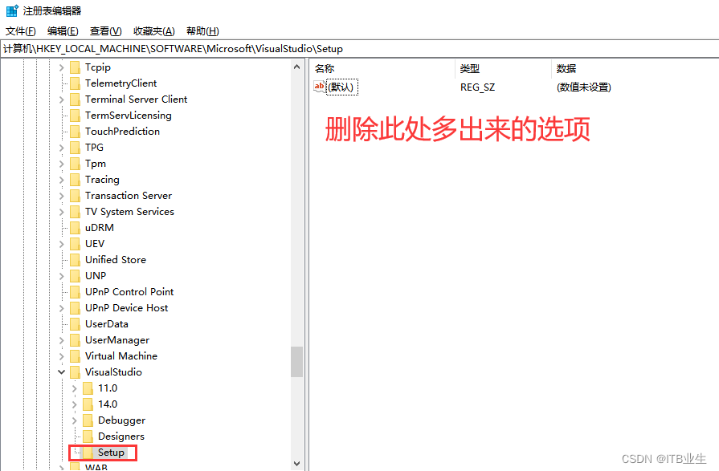Click the Registry Editor title bar icon
This screenshot has width=719, height=471.
pyautogui.click(x=12, y=10)
